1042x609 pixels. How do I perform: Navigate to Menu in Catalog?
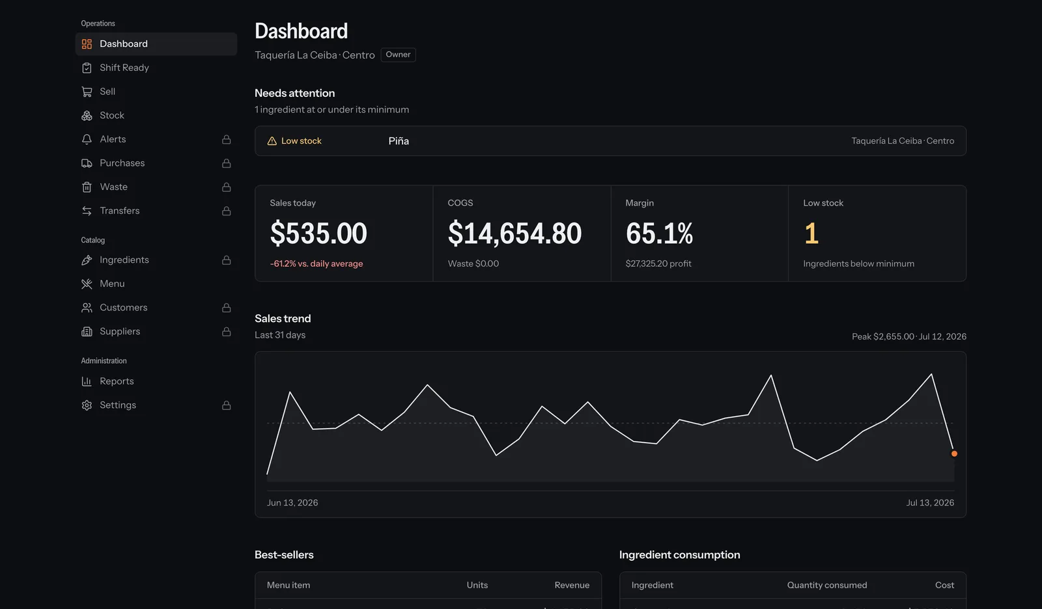coord(156,284)
